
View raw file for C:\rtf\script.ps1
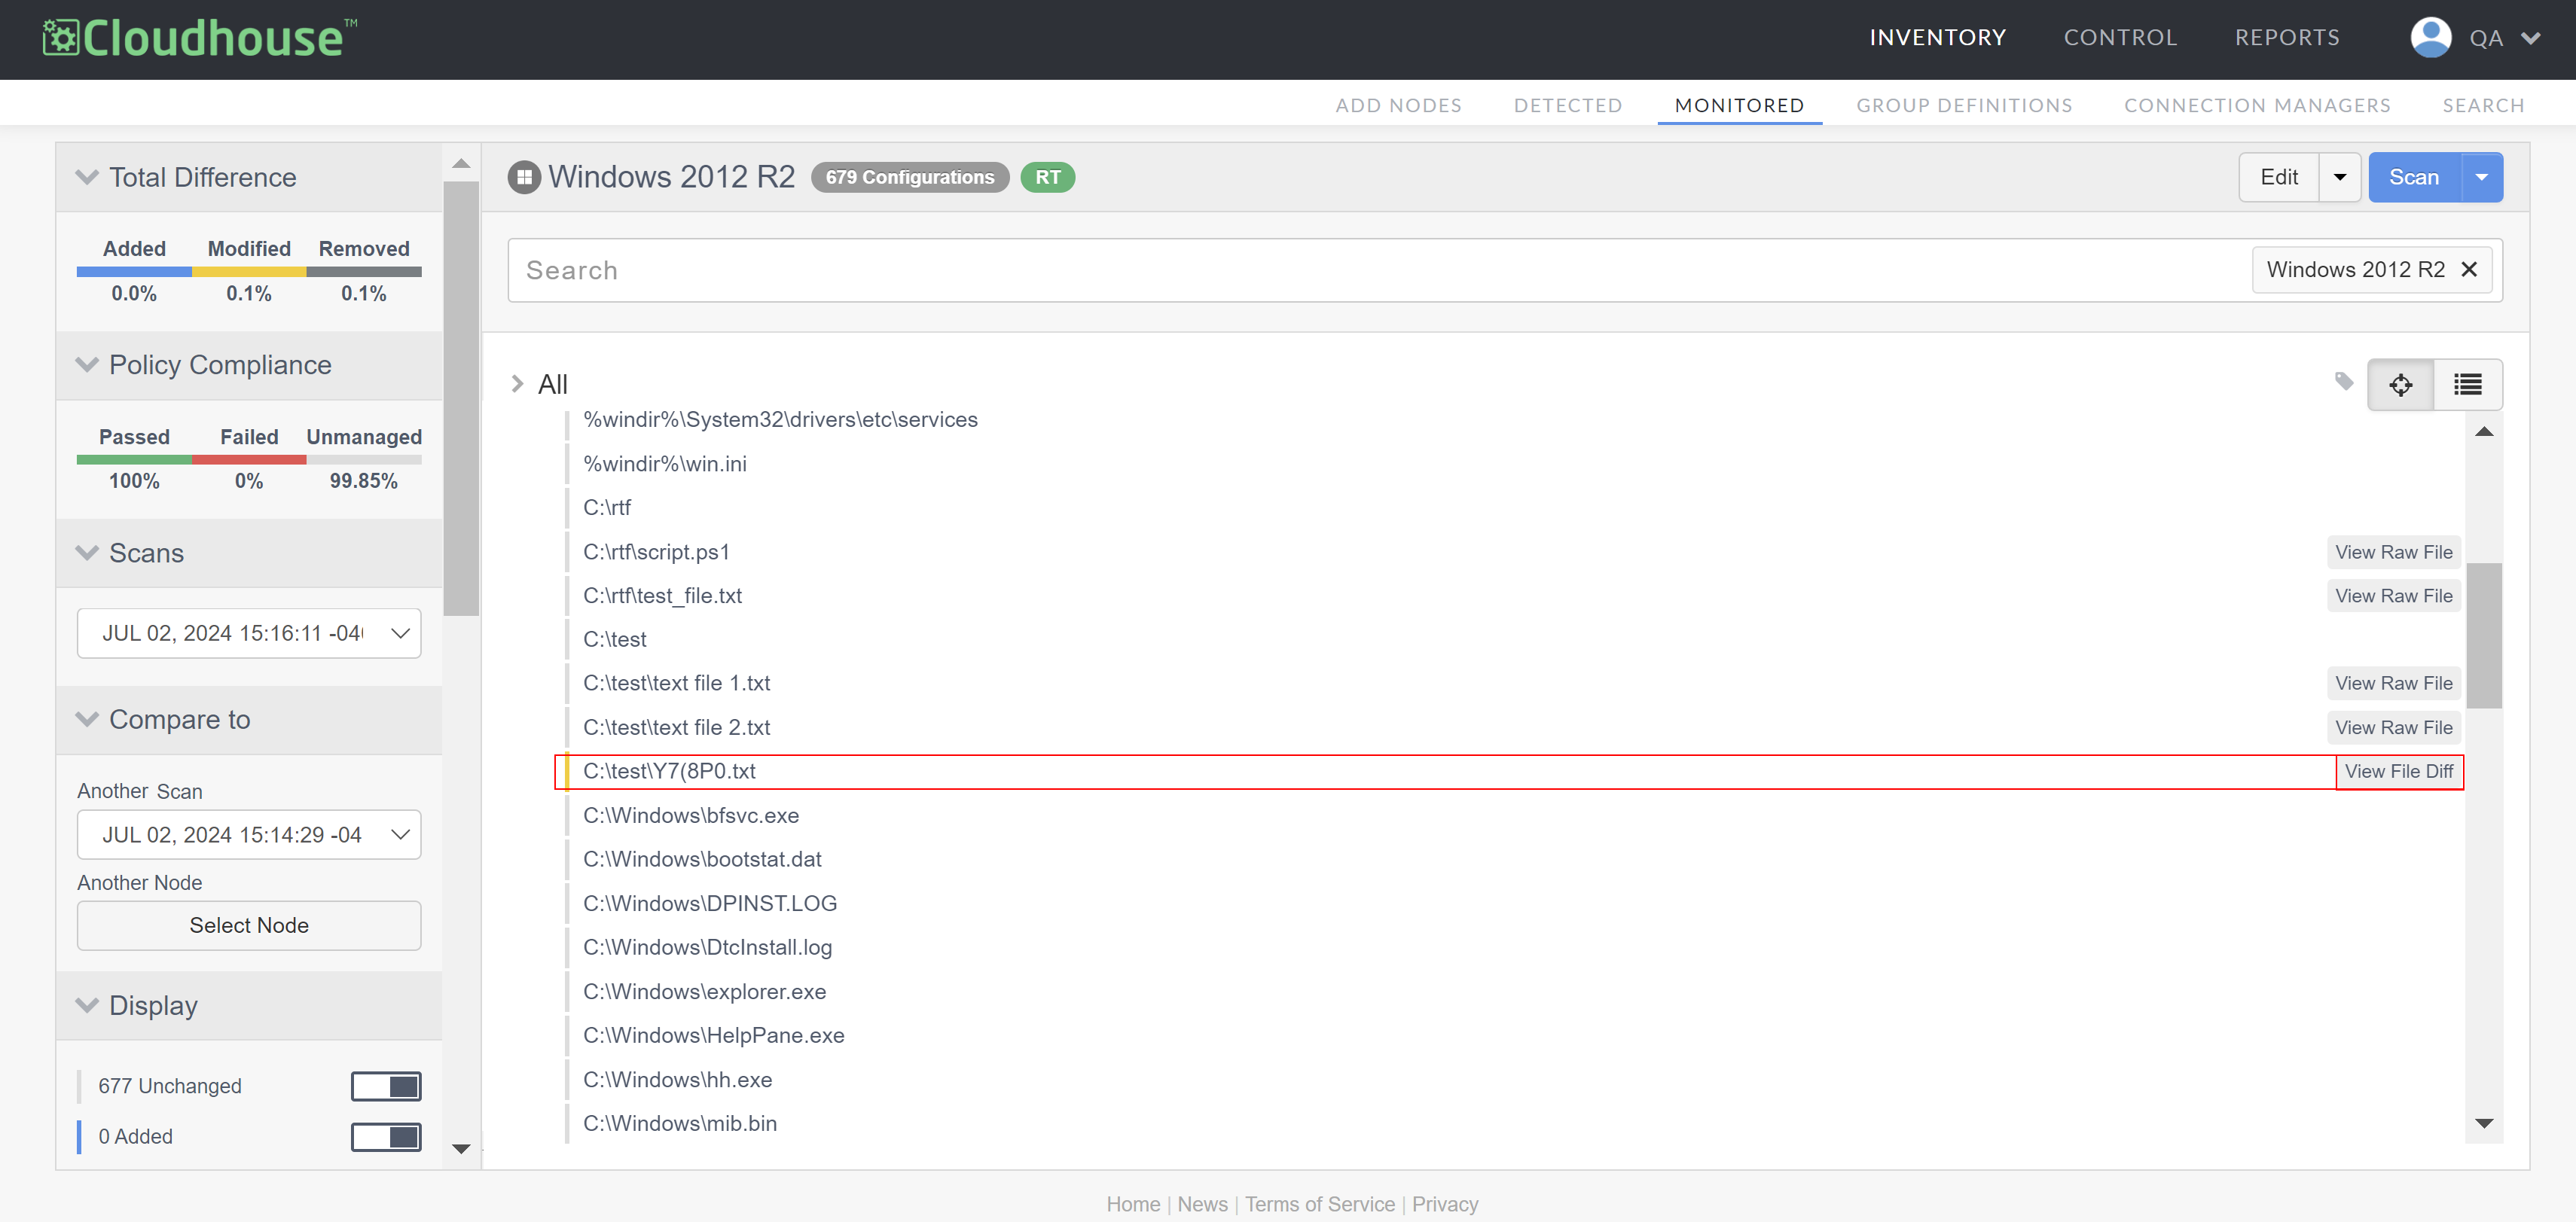2394,552
